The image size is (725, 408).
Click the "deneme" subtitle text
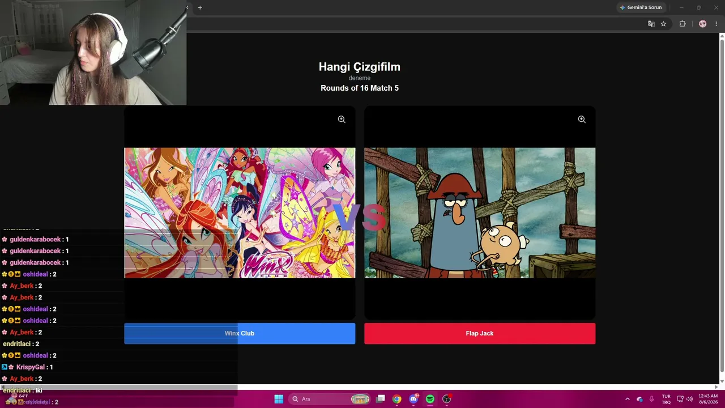[x=360, y=78]
